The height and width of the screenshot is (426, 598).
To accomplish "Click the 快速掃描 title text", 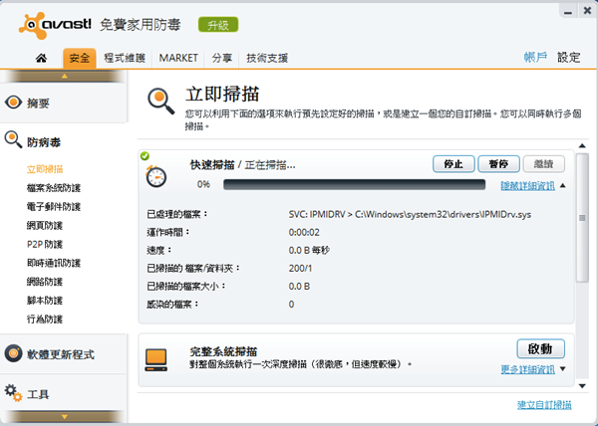I will coord(212,165).
